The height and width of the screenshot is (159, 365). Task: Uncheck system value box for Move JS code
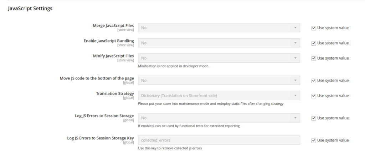(314, 81)
